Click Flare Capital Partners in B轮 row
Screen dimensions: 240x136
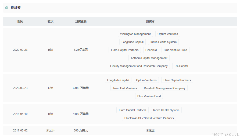[132, 110]
